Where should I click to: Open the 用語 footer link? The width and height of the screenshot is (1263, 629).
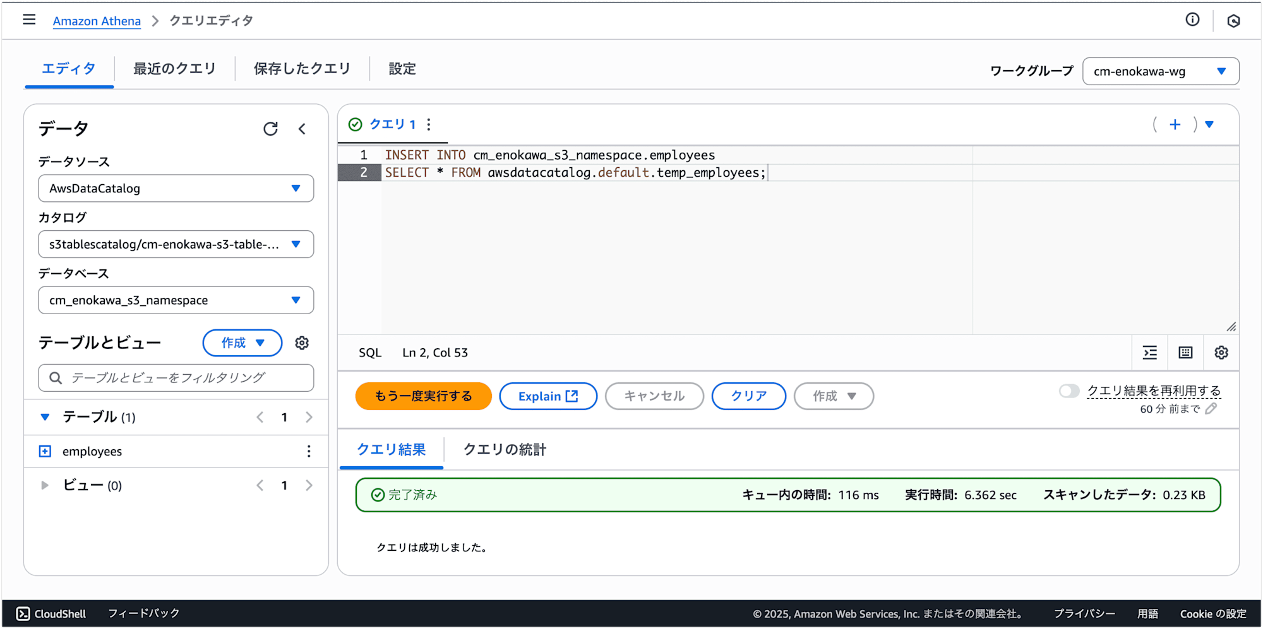point(1147,614)
